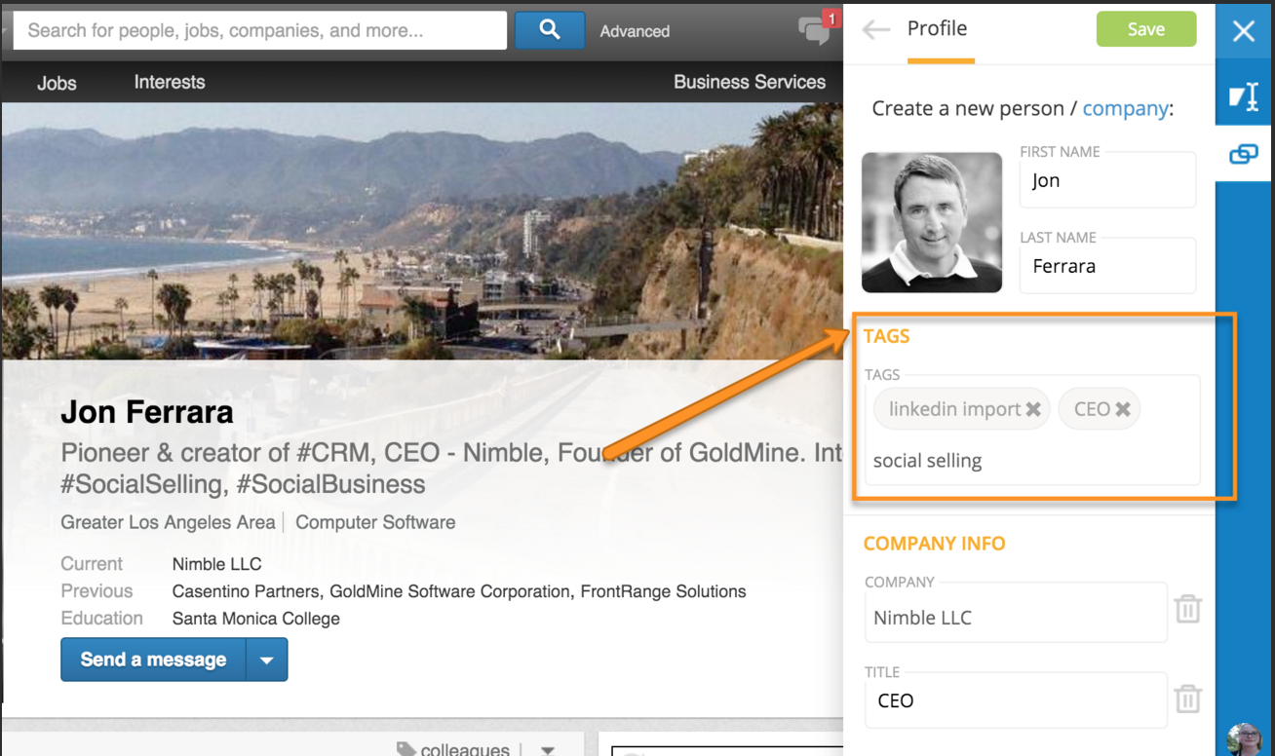This screenshot has height=756, width=1275.
Task: Click 'Santa Monica College' education text
Action: (256, 619)
